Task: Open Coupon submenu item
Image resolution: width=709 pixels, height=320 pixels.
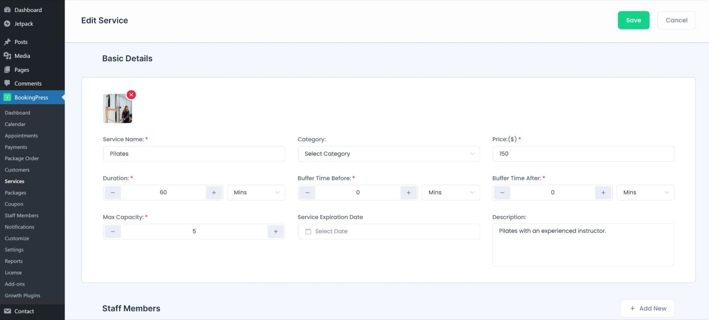Action: (14, 204)
